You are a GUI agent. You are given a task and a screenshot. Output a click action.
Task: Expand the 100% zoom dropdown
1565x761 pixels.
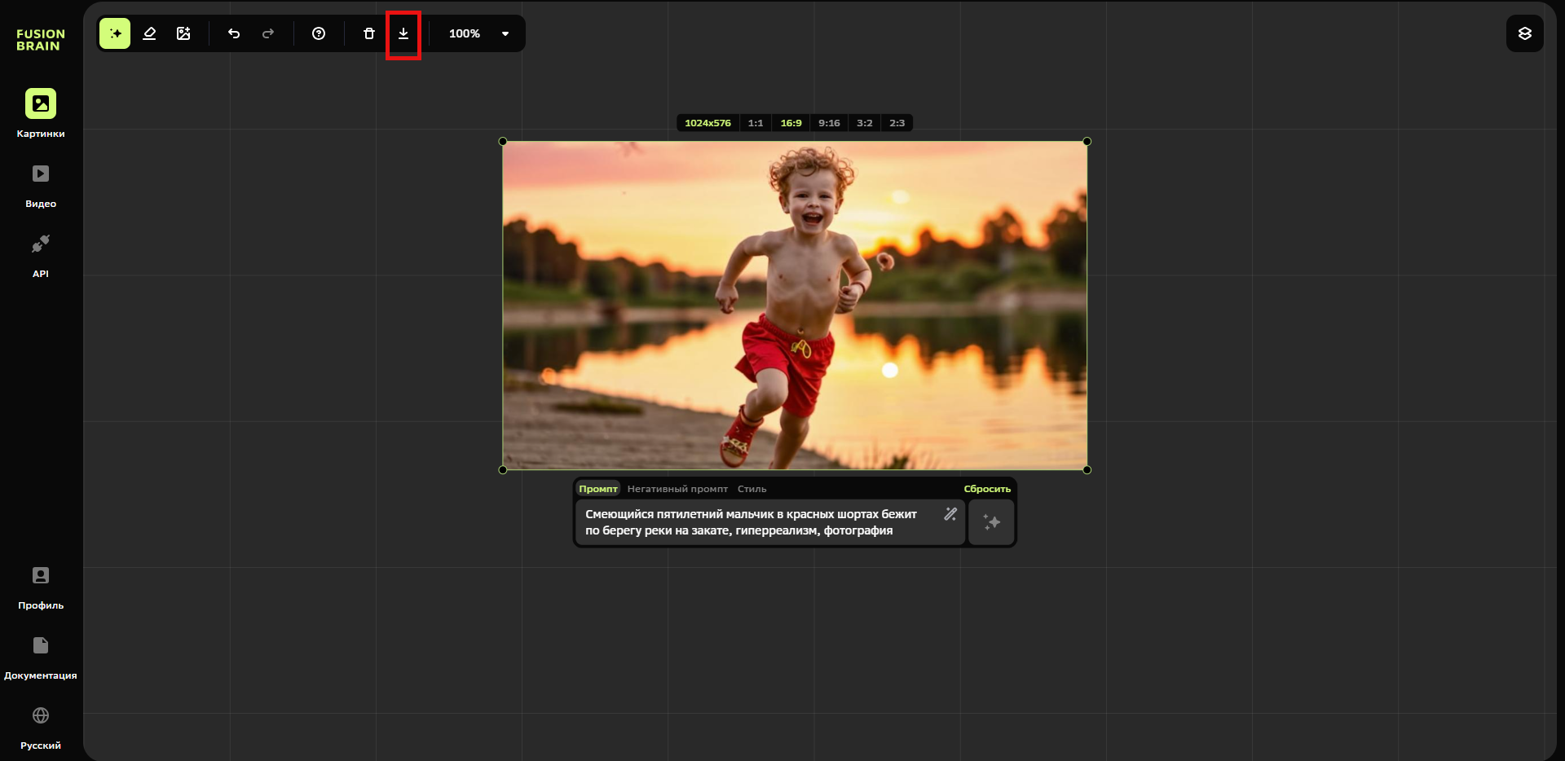point(505,33)
